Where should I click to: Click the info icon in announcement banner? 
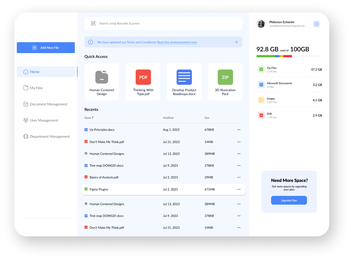click(91, 42)
